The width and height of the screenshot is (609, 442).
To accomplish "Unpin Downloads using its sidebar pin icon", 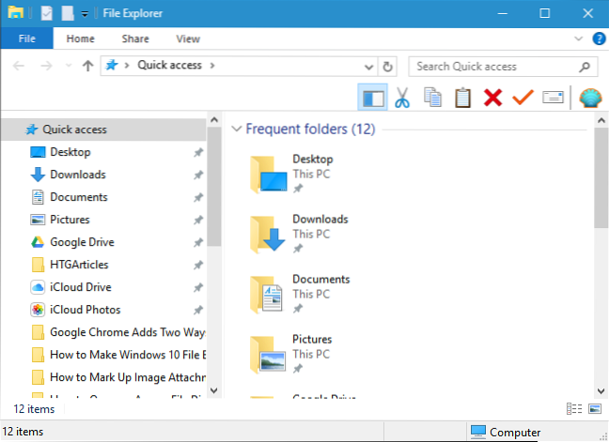I will [x=198, y=175].
